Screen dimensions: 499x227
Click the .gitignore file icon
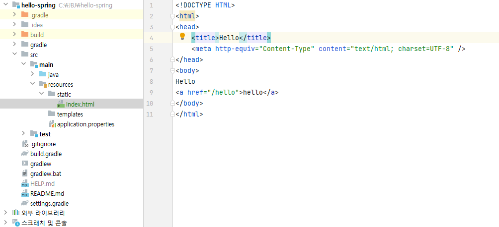25,144
